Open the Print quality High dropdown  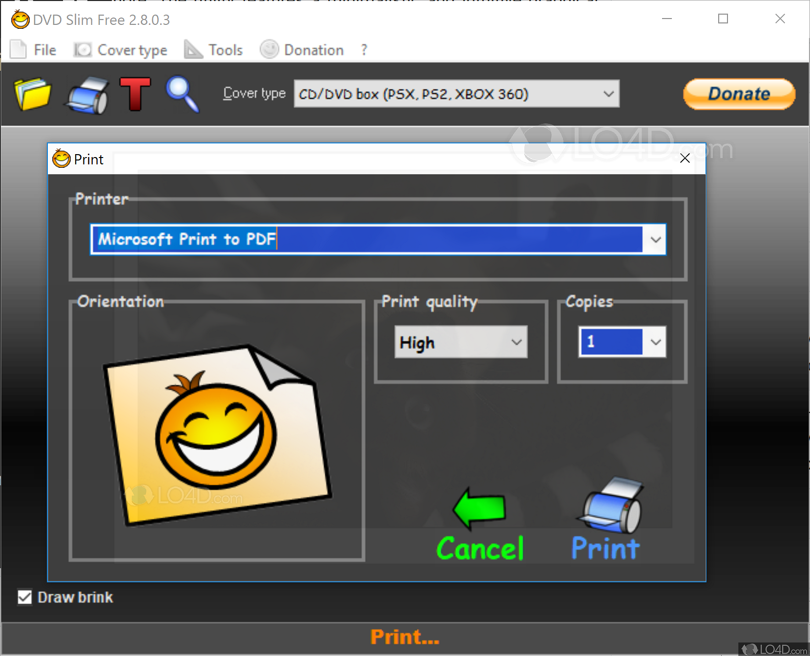pyautogui.click(x=461, y=342)
